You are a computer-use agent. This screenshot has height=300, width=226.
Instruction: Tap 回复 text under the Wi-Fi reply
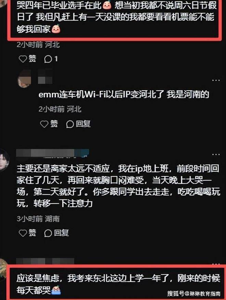pos(83,124)
